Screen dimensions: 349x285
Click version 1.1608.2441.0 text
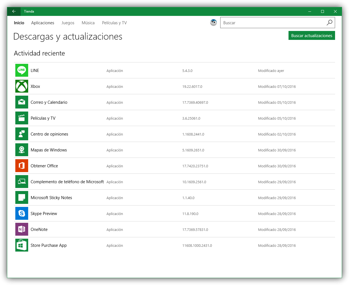click(x=193, y=134)
